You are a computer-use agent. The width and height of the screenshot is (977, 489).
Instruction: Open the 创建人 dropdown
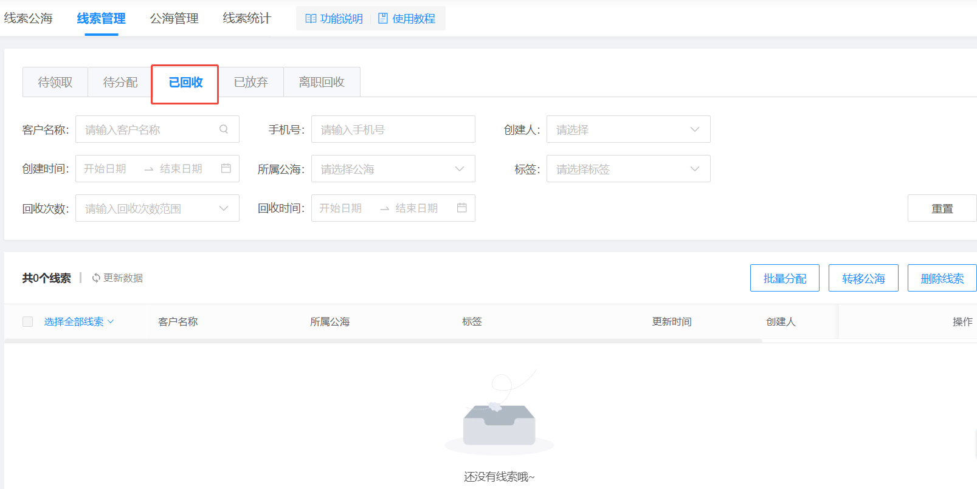pyautogui.click(x=628, y=129)
